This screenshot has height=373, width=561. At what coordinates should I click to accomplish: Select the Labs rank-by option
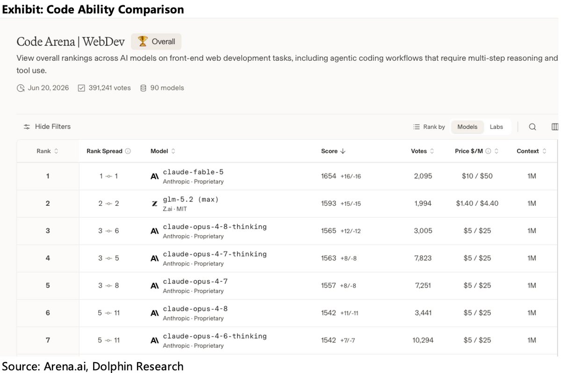496,127
